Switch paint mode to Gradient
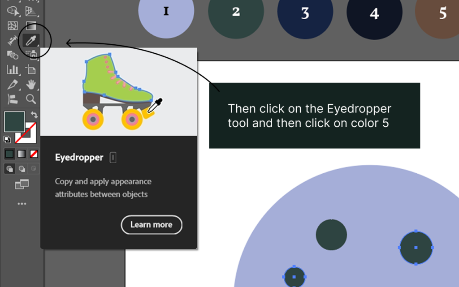 [22, 154]
